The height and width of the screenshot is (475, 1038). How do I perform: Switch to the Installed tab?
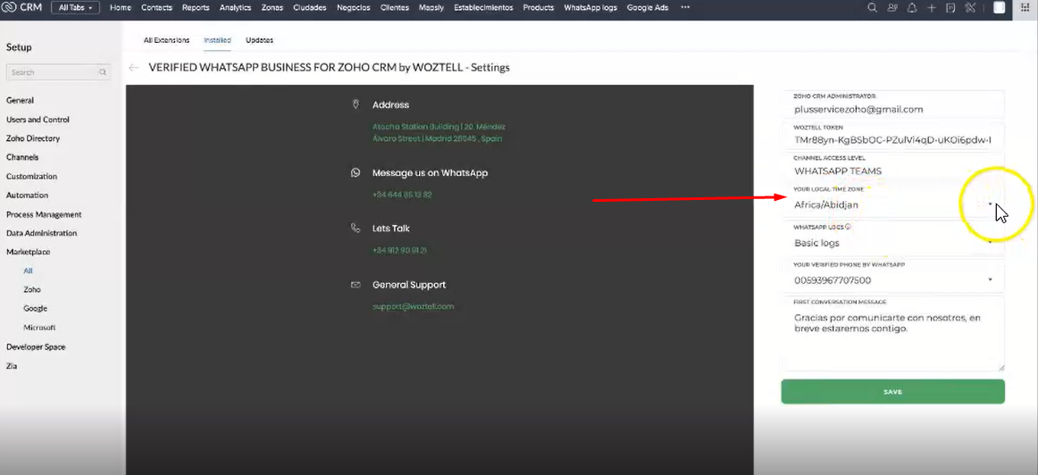coord(217,40)
